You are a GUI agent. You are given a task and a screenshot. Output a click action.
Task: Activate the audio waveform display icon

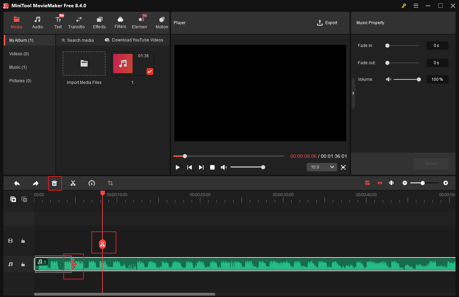[391, 183]
